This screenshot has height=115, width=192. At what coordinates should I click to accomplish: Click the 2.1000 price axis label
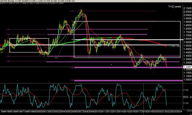point(188,8)
